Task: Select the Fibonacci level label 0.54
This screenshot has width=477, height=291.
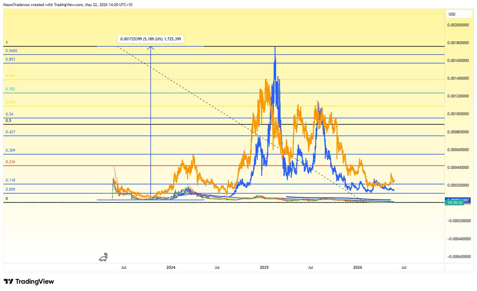Action: pos(9,114)
